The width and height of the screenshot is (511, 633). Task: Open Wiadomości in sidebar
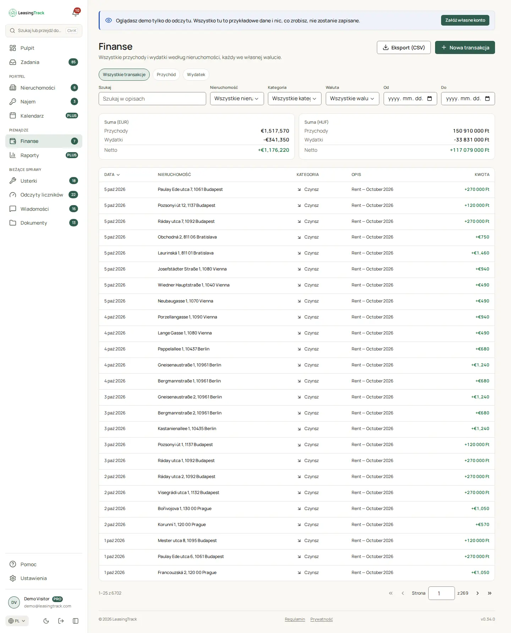coord(44,209)
